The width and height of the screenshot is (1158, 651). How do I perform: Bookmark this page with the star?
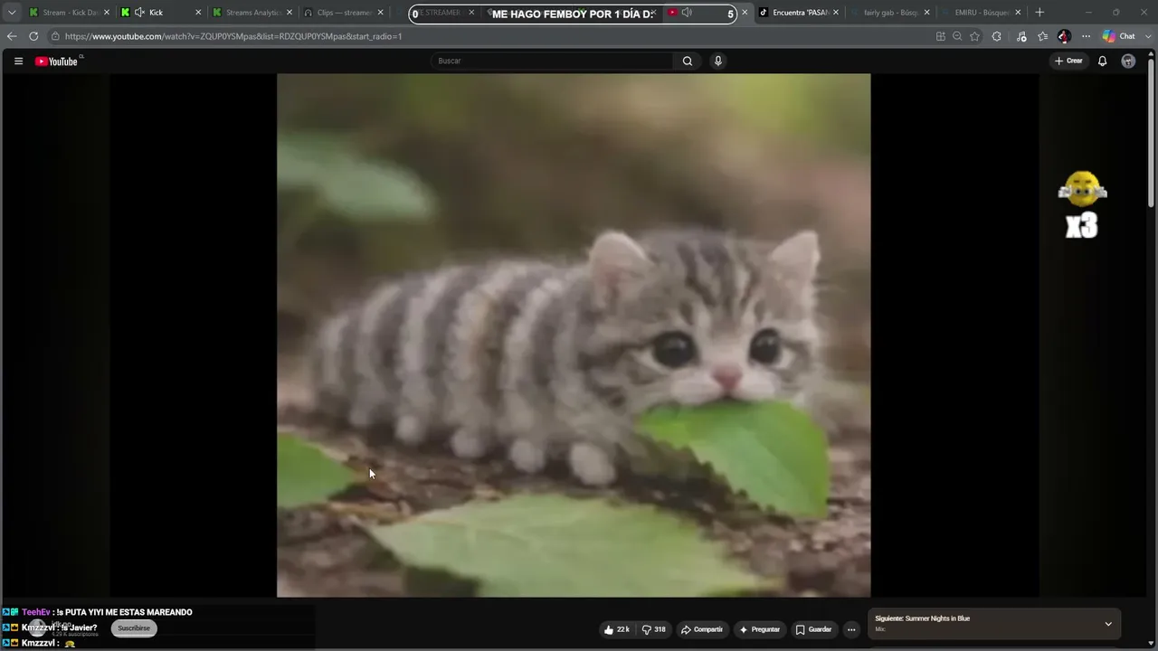[974, 36]
